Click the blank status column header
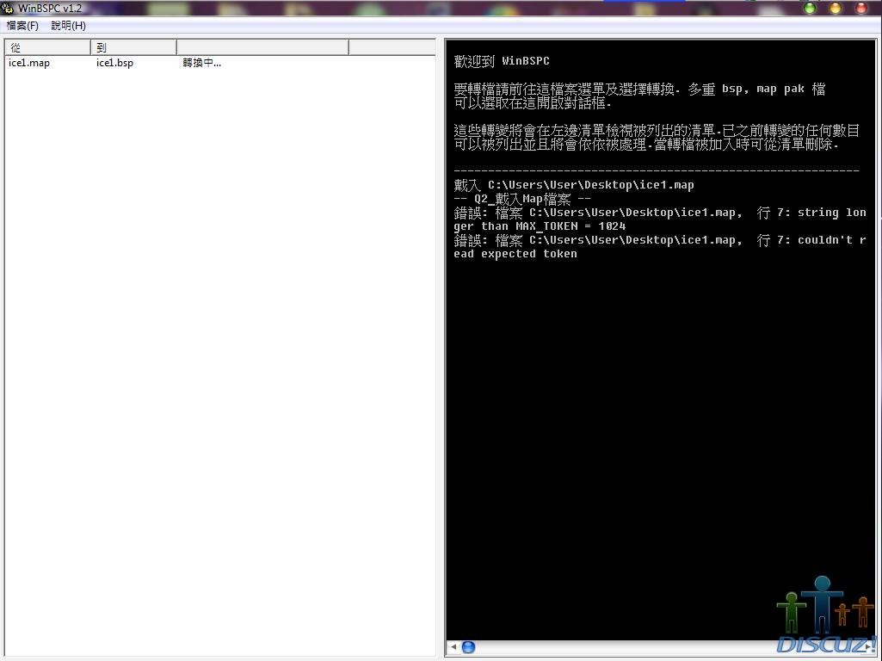 point(262,47)
